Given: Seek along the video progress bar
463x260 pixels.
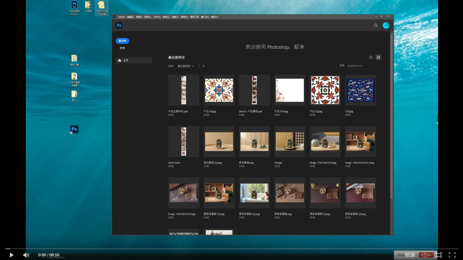Looking at the screenshot, I should 232,249.
